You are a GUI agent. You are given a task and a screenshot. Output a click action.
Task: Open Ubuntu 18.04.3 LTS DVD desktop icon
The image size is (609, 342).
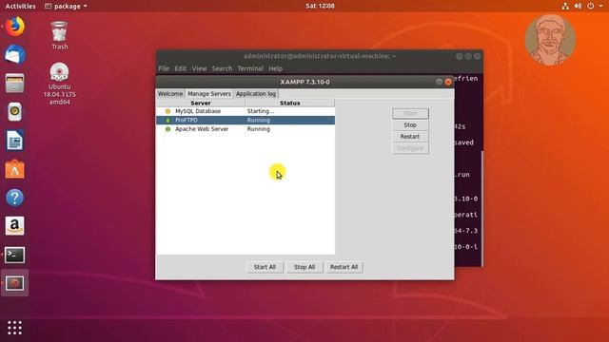pos(59,84)
